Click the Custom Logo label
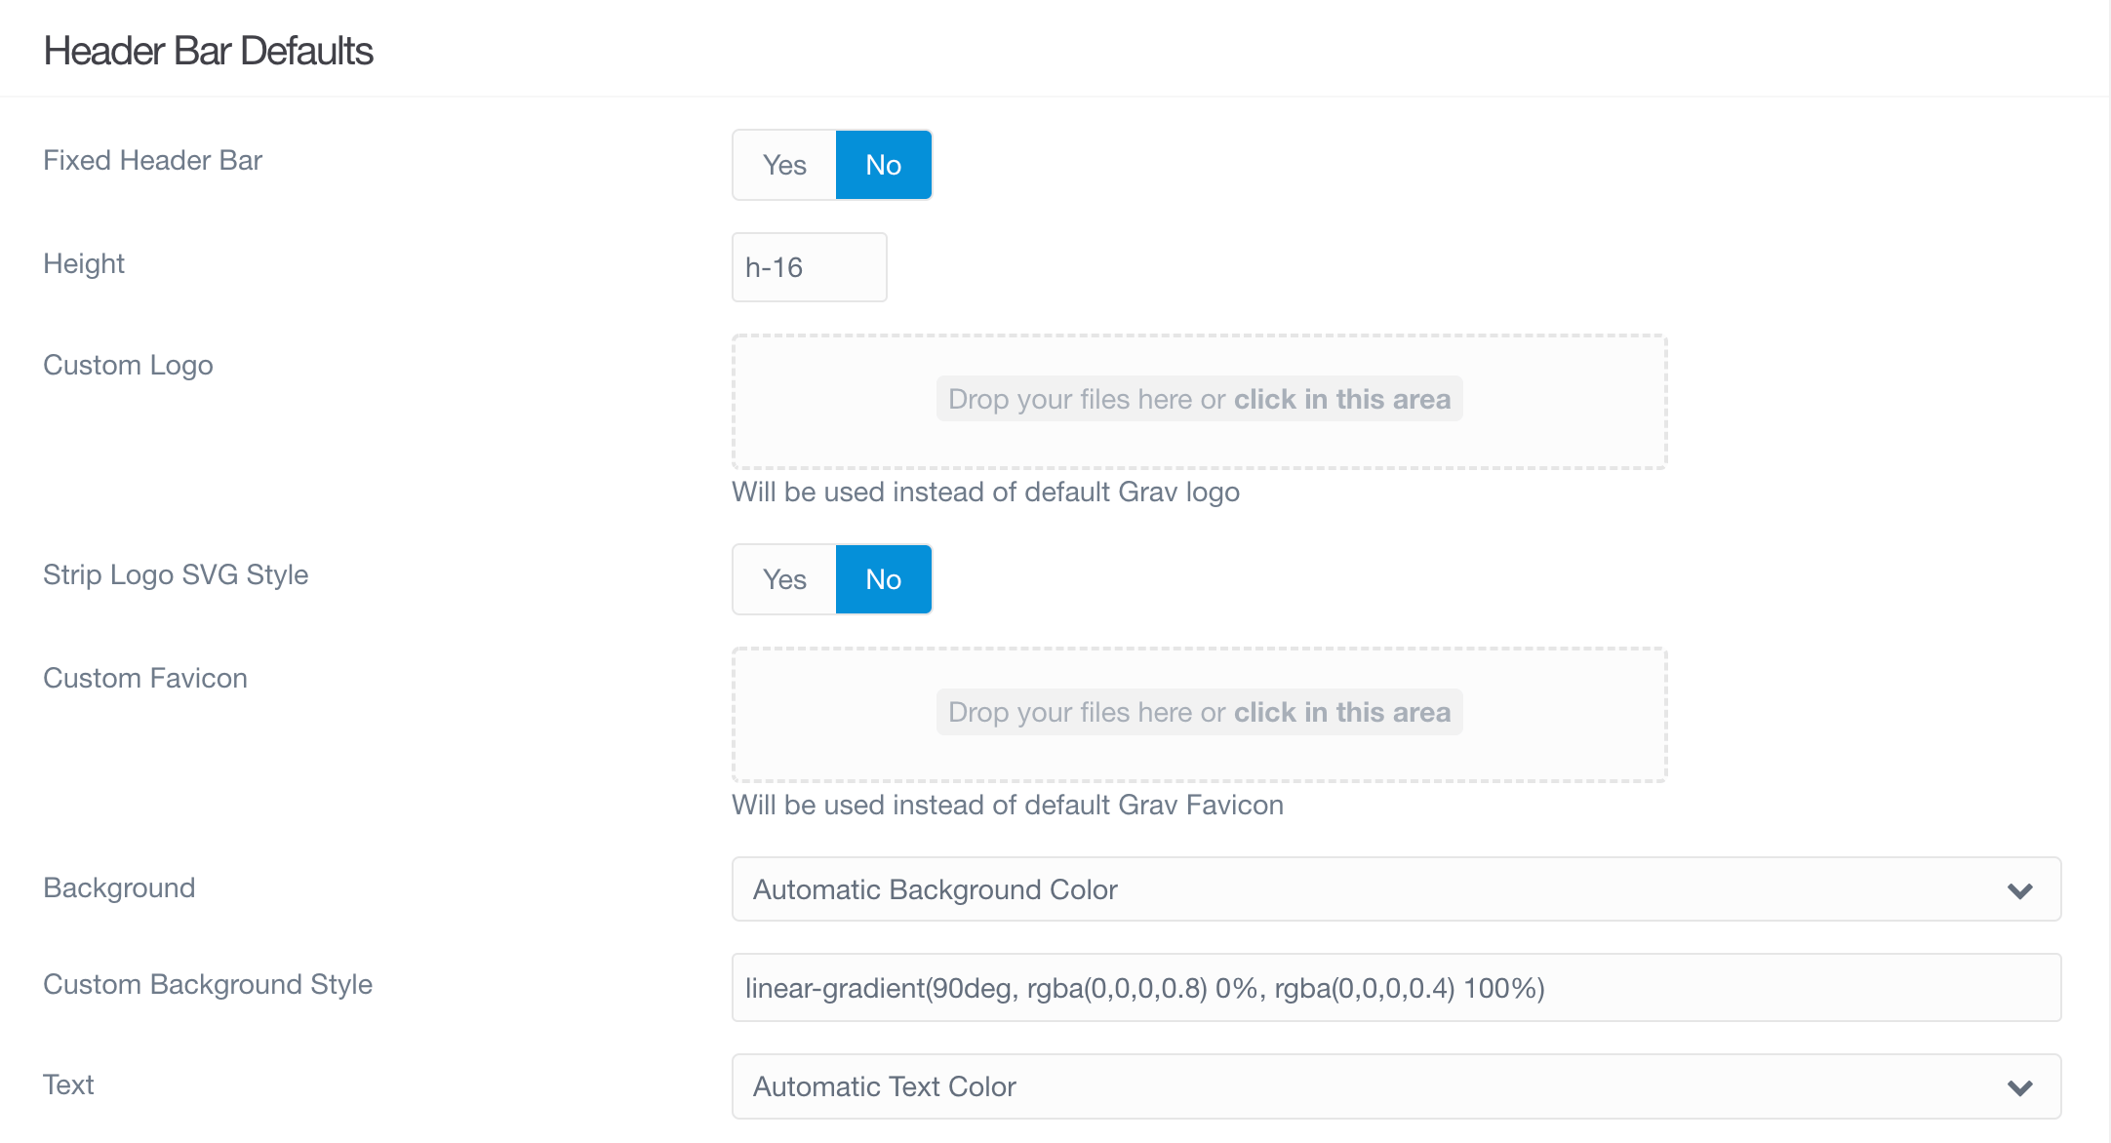The image size is (2111, 1143). click(128, 366)
